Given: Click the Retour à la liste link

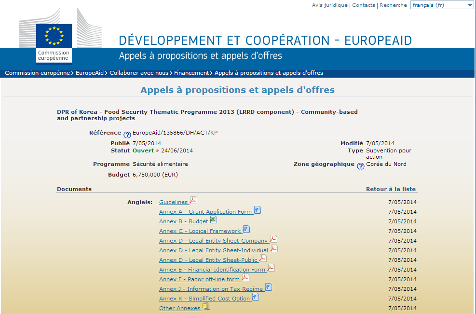Looking at the screenshot, I should coord(391,189).
